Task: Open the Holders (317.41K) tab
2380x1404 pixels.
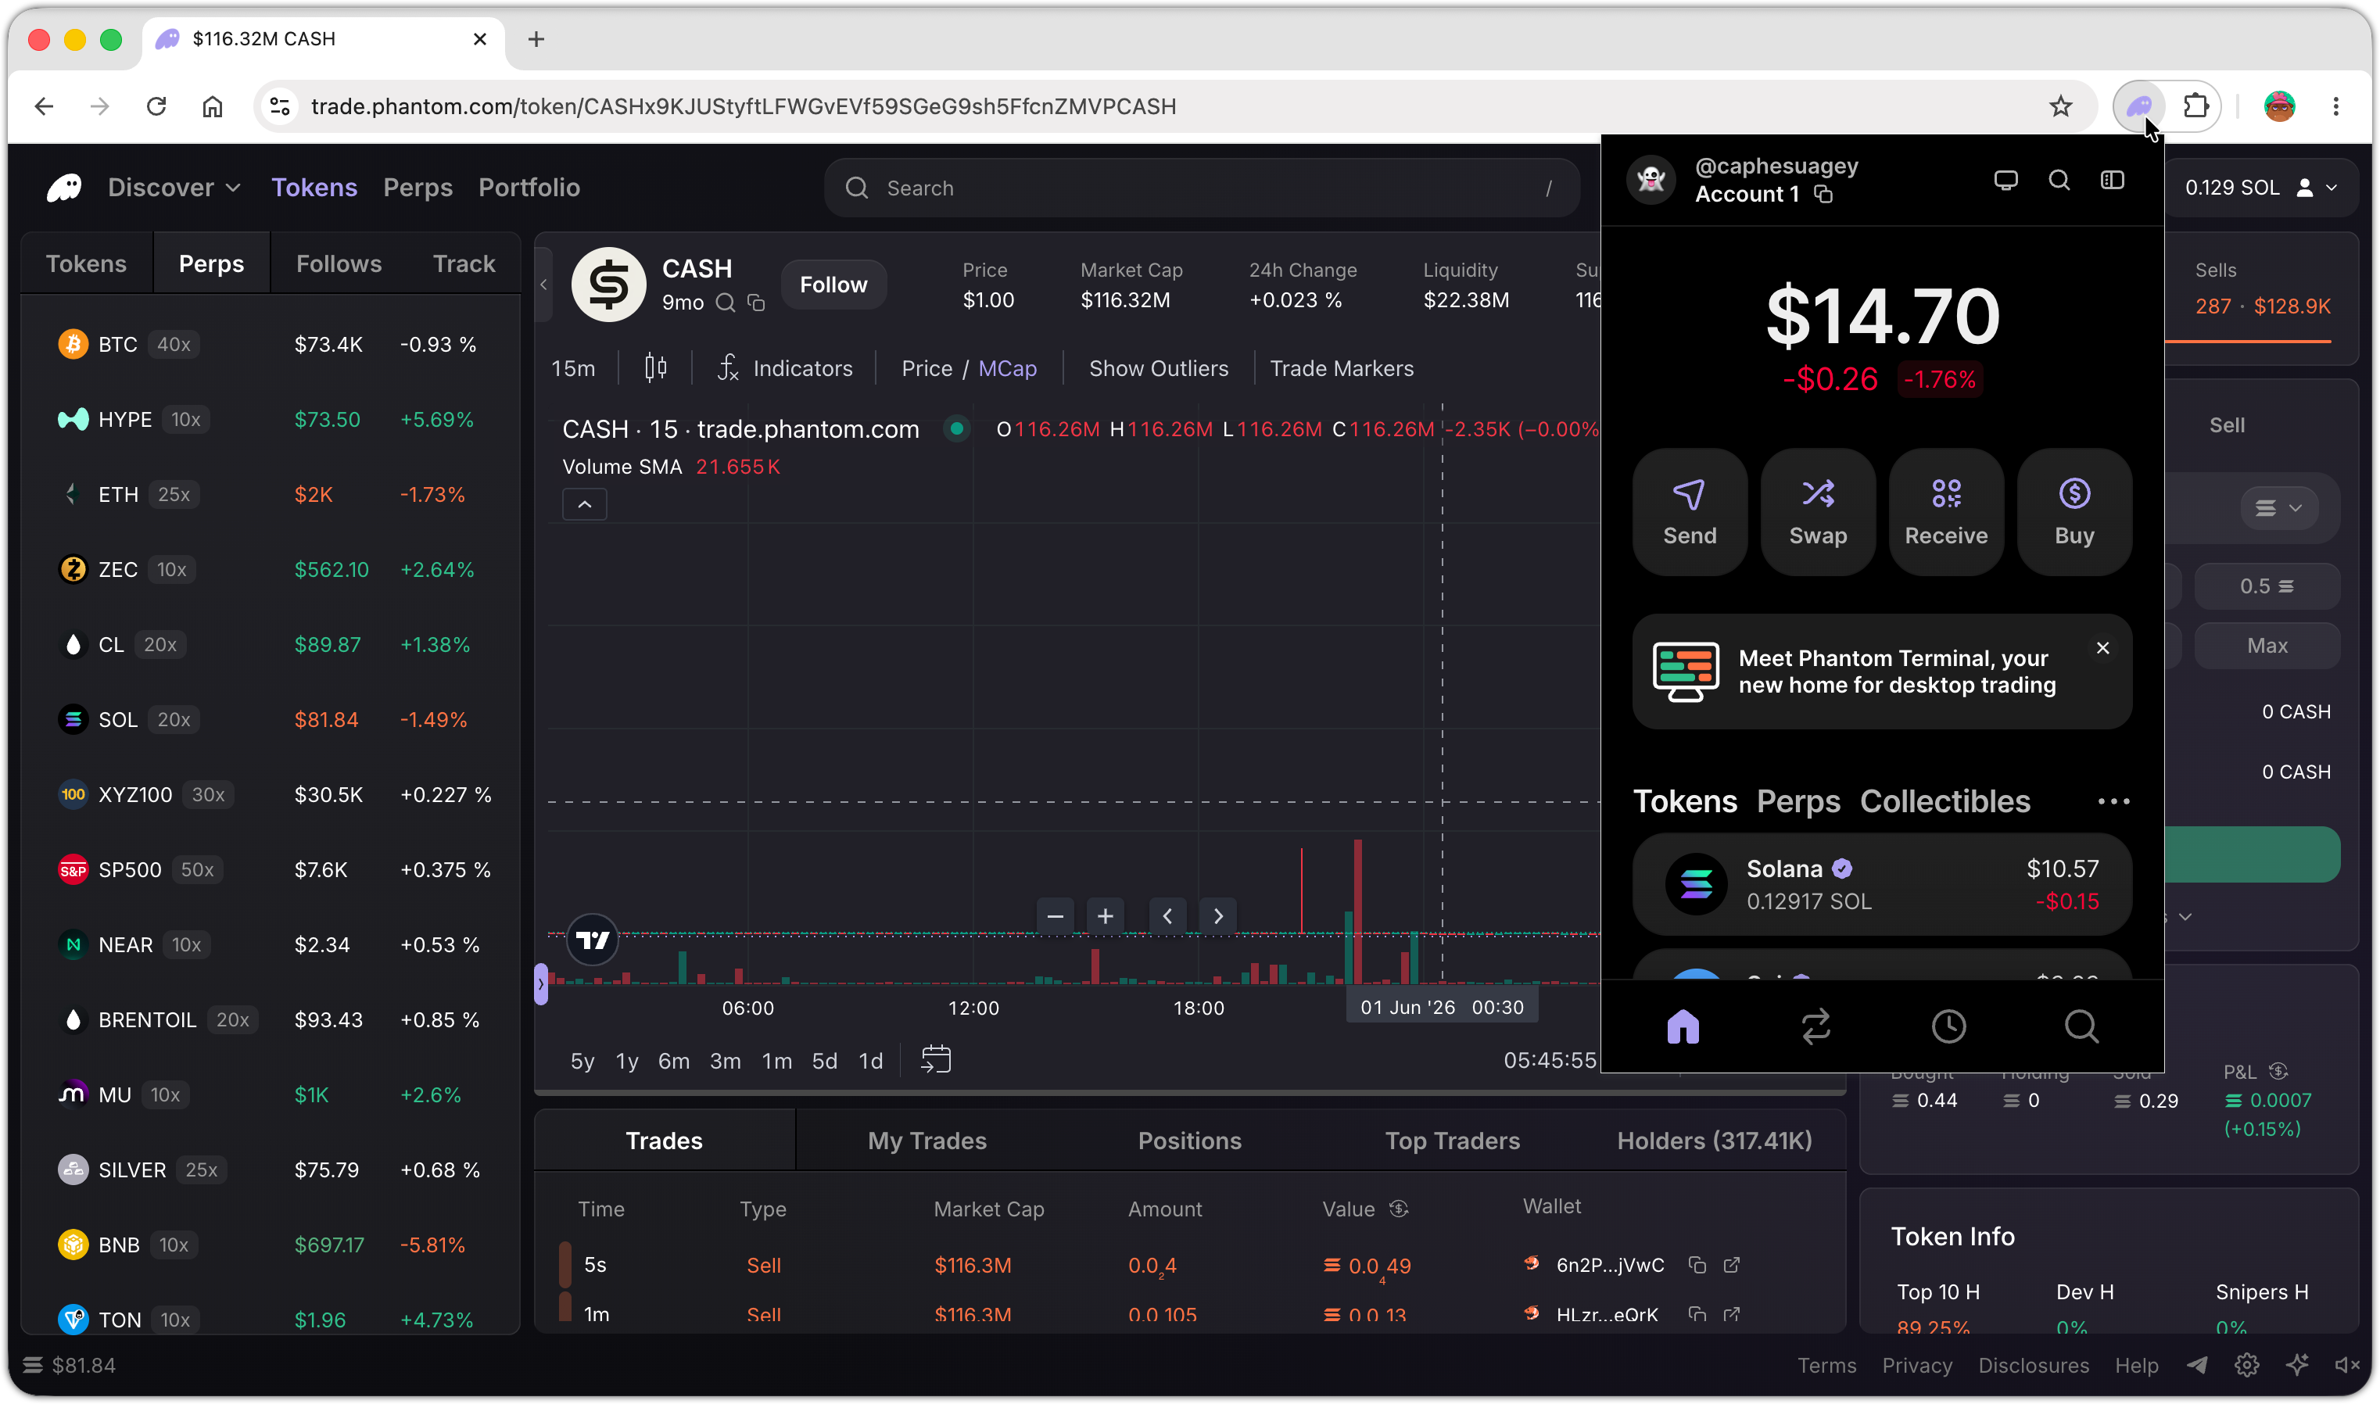Action: [x=1714, y=1140]
